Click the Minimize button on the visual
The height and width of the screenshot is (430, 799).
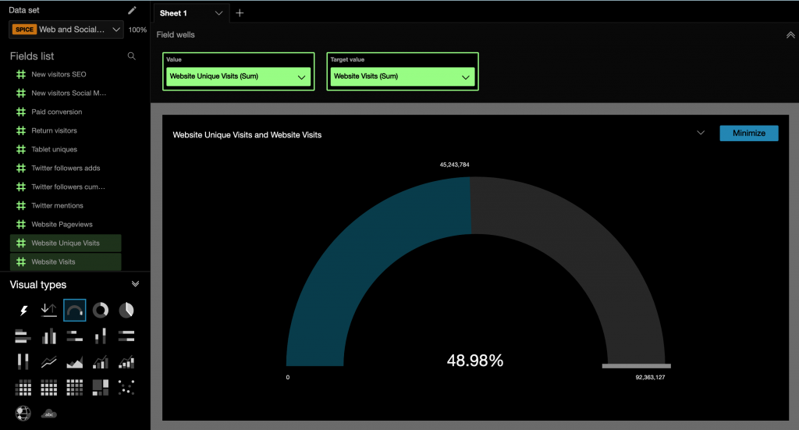point(748,133)
